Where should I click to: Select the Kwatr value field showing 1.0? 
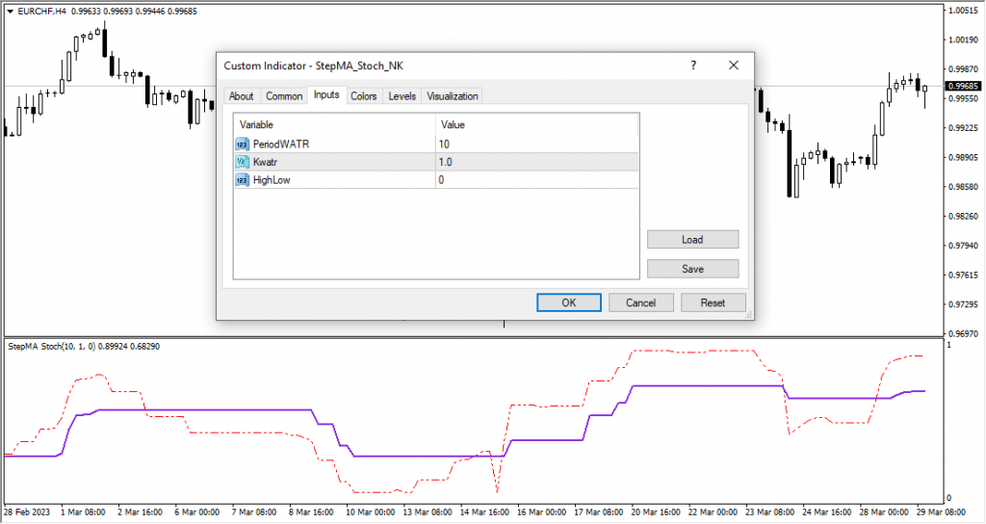tap(535, 162)
